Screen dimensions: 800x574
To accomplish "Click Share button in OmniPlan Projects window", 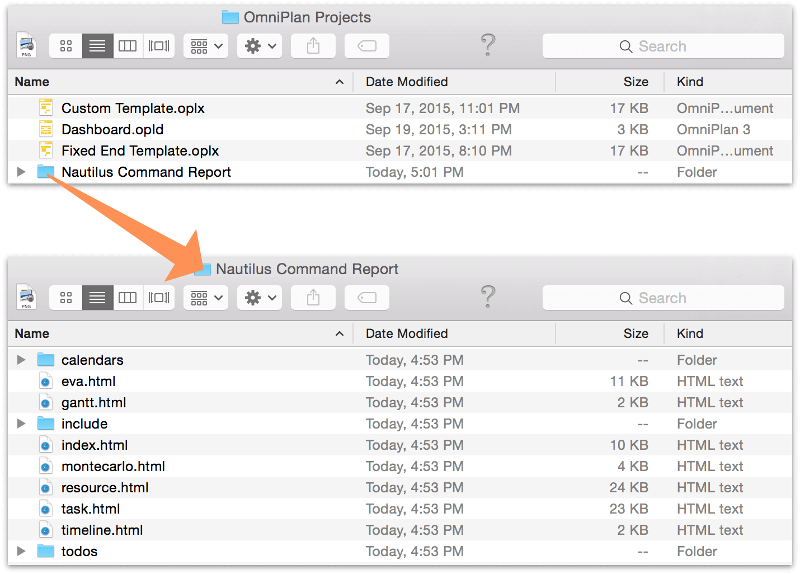I will pyautogui.click(x=313, y=46).
